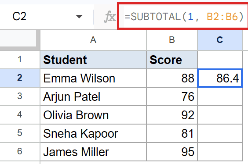Select column B header

(172, 40)
